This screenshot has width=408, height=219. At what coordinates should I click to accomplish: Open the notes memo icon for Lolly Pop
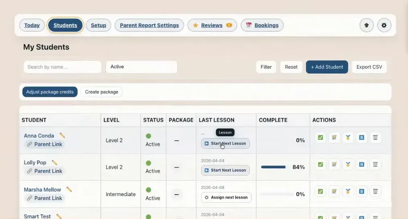[334, 165]
